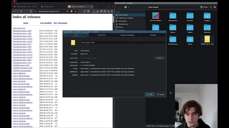Open Dolphin search magnifier
Screen dimensions: 229x128
pyautogui.click(x=211, y=7)
